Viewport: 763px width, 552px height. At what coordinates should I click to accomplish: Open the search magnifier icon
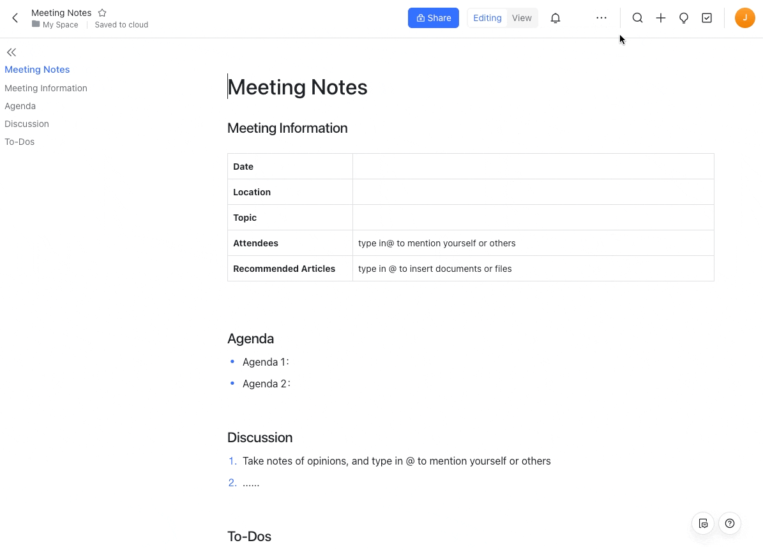click(637, 18)
